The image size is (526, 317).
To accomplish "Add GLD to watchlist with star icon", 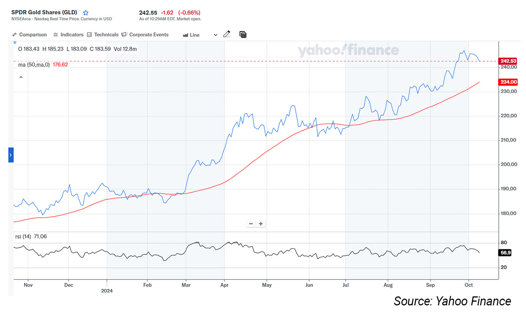I will 86,13.
